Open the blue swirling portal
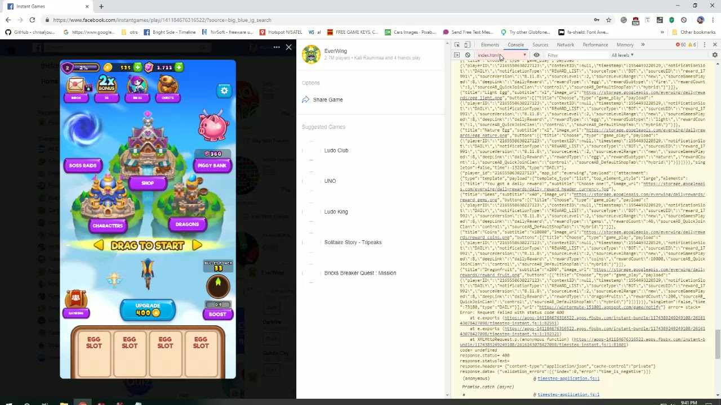721x405 pixels. click(83, 128)
